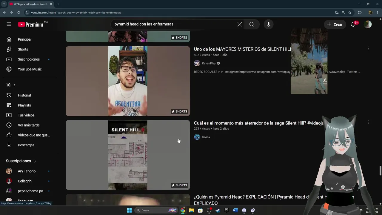382x215 pixels.
Task: Open Microsoft Store from the taskbar
Action: [200, 210]
